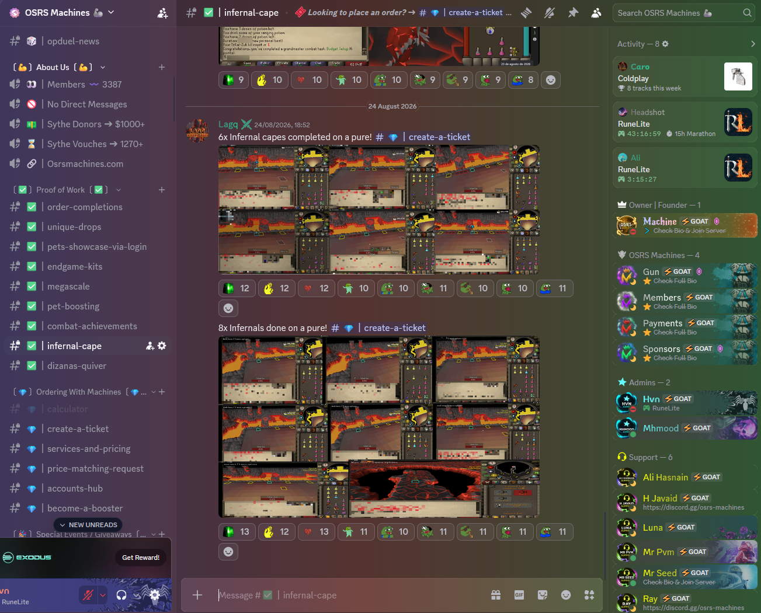The width and height of the screenshot is (761, 613).
Task: Open pinned messages with the pin icon
Action: click(573, 13)
